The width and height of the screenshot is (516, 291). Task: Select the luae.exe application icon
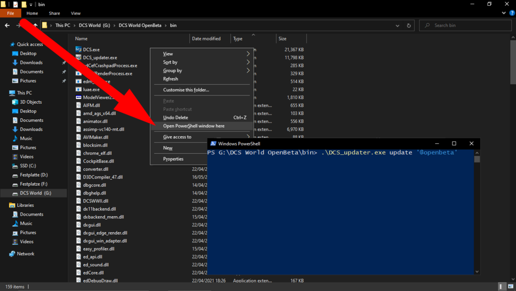[78, 89]
